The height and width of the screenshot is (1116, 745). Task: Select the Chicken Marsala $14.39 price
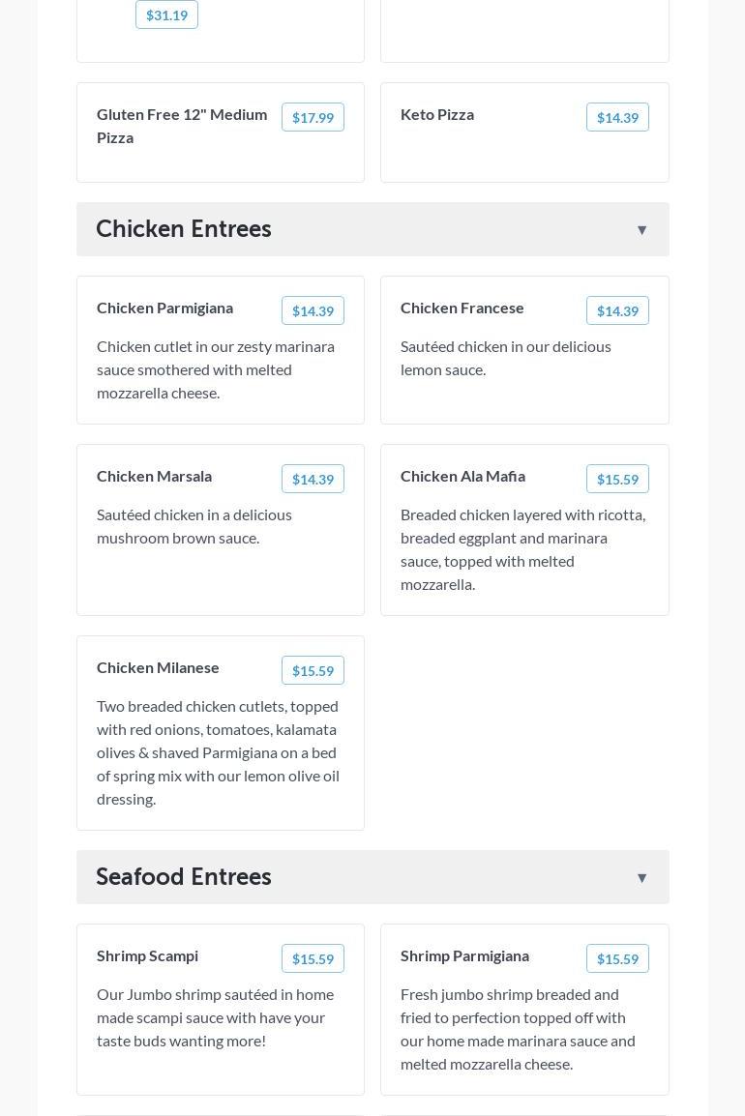[x=313, y=479]
